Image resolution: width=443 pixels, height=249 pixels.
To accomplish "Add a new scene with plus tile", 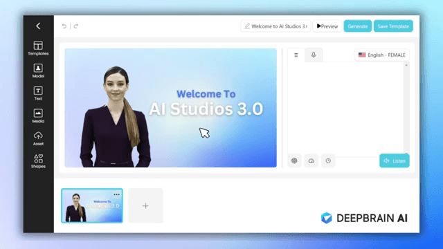I will click(145, 206).
